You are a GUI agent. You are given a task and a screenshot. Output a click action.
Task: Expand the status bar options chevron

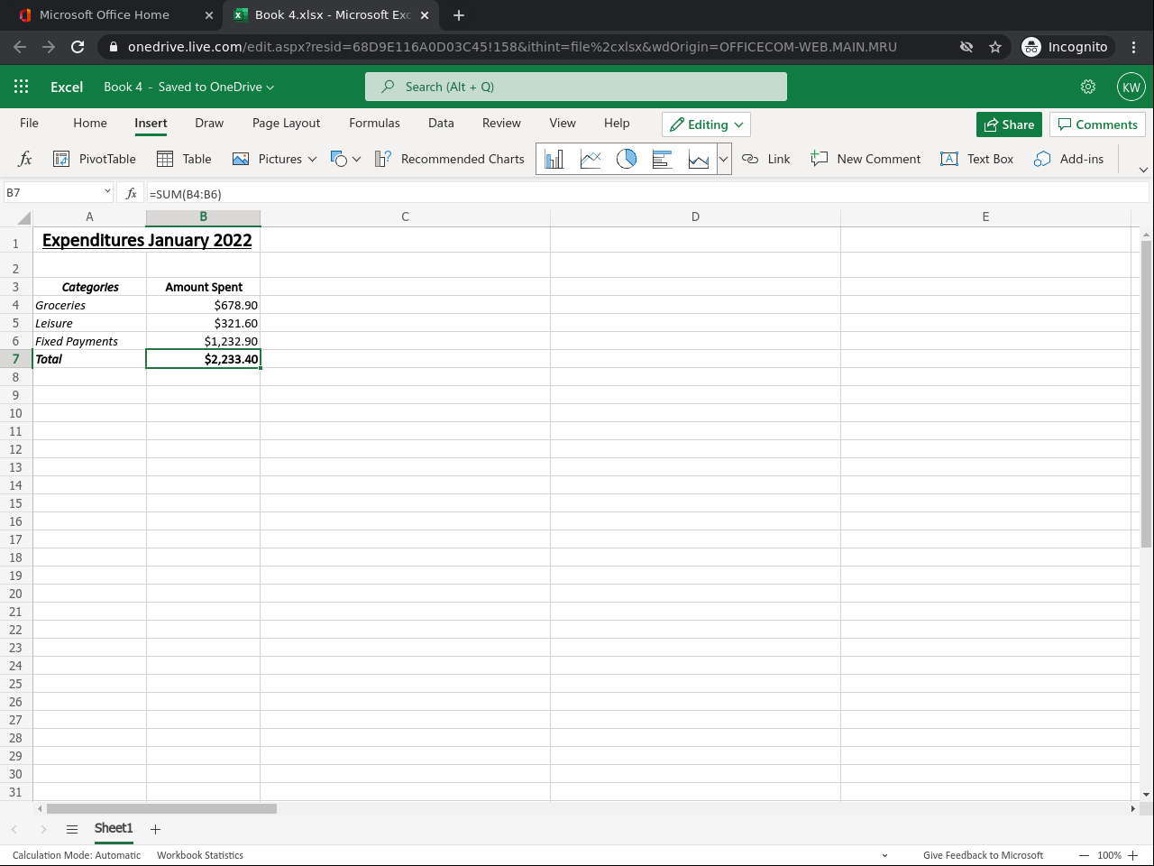click(884, 855)
